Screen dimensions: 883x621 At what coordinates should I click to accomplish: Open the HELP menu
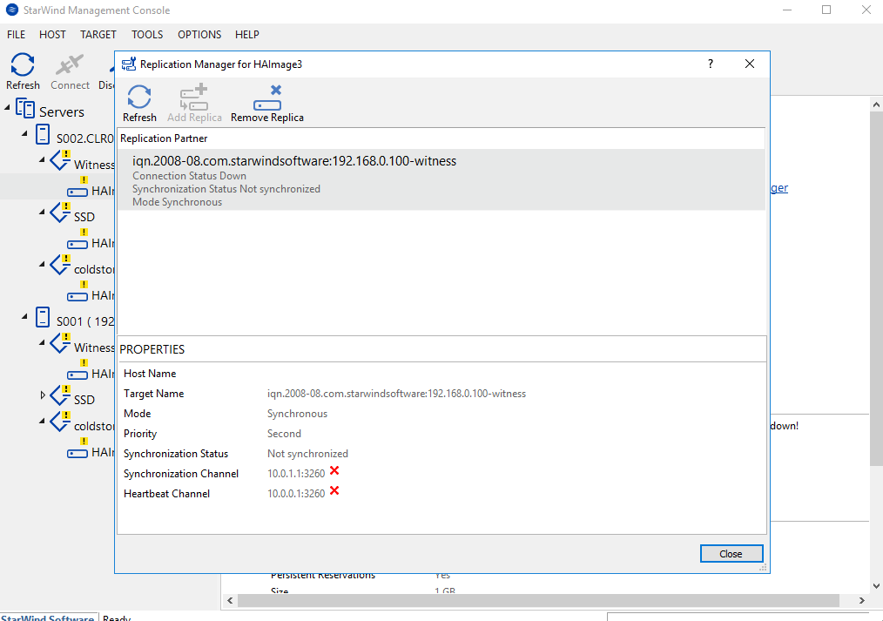(247, 35)
